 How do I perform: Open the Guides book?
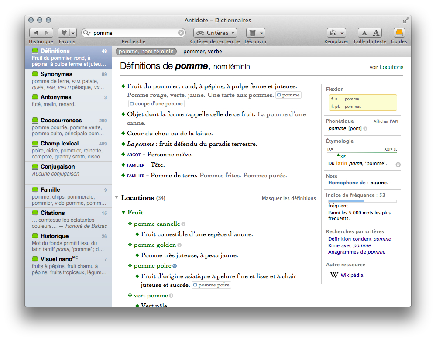click(399, 33)
